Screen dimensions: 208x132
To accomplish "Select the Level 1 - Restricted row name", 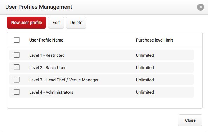I will [x=47, y=55].
